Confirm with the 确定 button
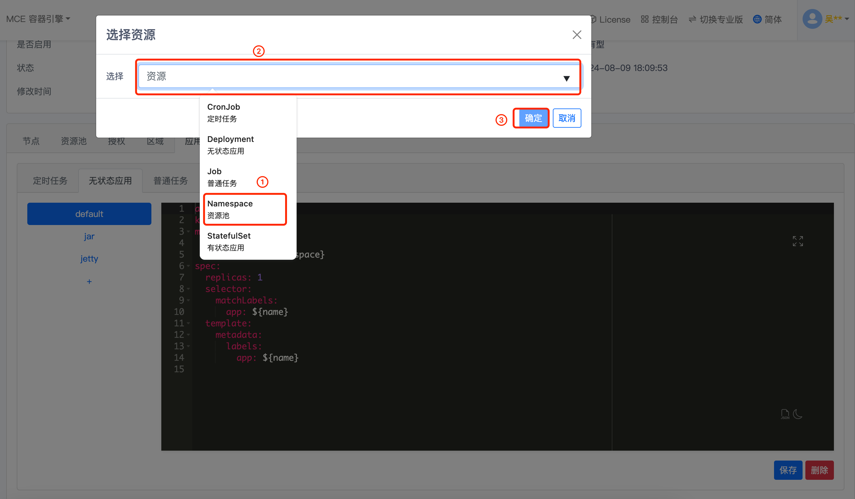 [x=533, y=118]
